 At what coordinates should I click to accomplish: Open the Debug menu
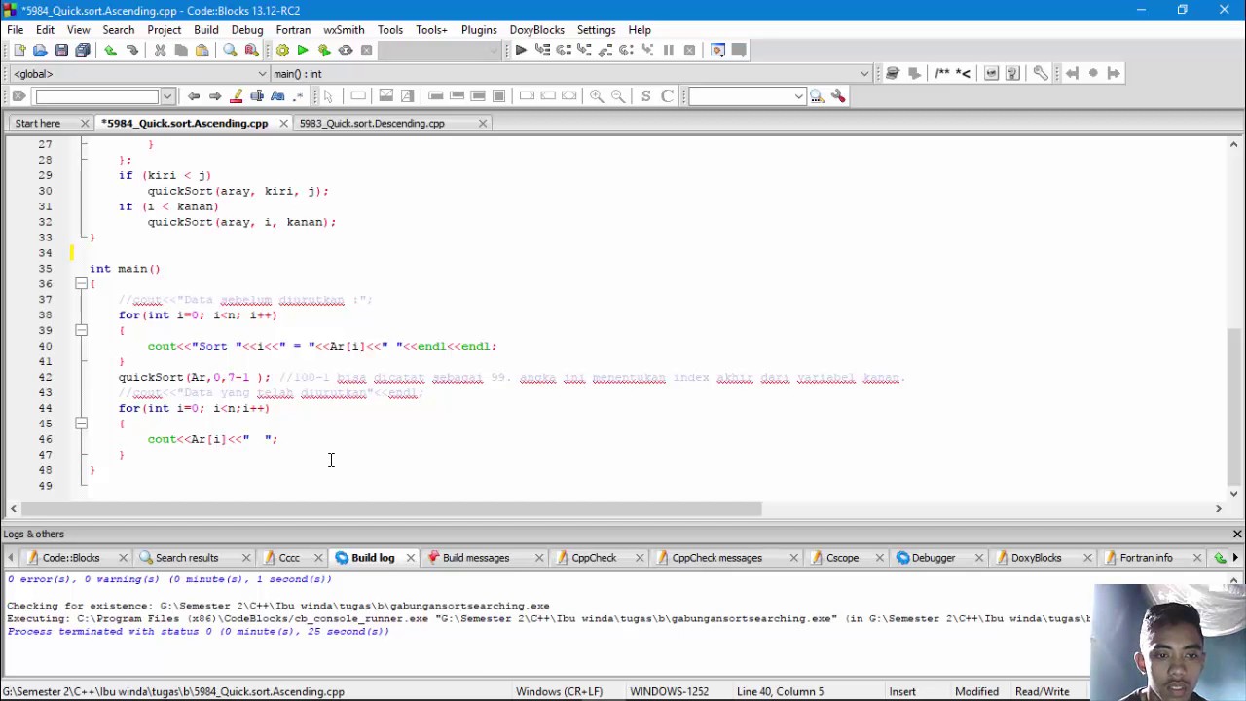tap(247, 30)
